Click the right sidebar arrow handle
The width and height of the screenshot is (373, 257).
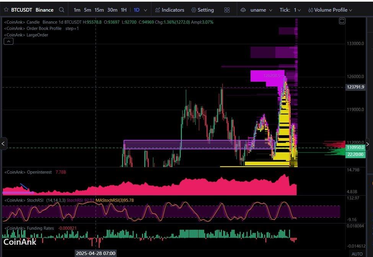(368, 144)
